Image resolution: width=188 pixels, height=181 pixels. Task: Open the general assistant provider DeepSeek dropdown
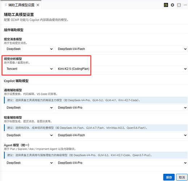coord(29,108)
